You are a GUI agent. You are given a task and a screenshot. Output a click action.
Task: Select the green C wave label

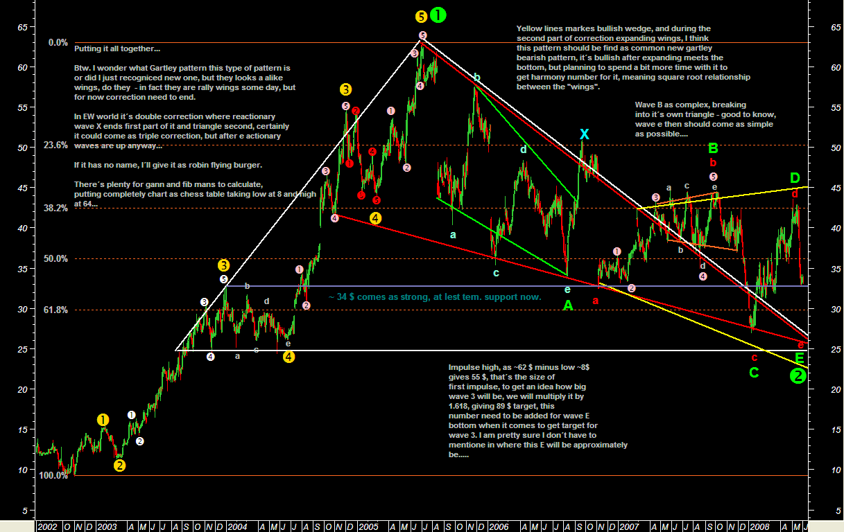click(x=754, y=372)
